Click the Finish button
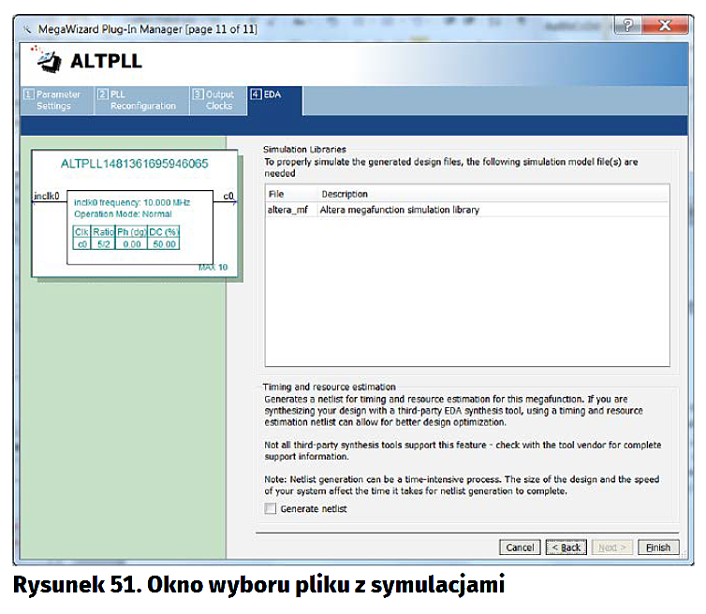The image size is (706, 614). [658, 548]
